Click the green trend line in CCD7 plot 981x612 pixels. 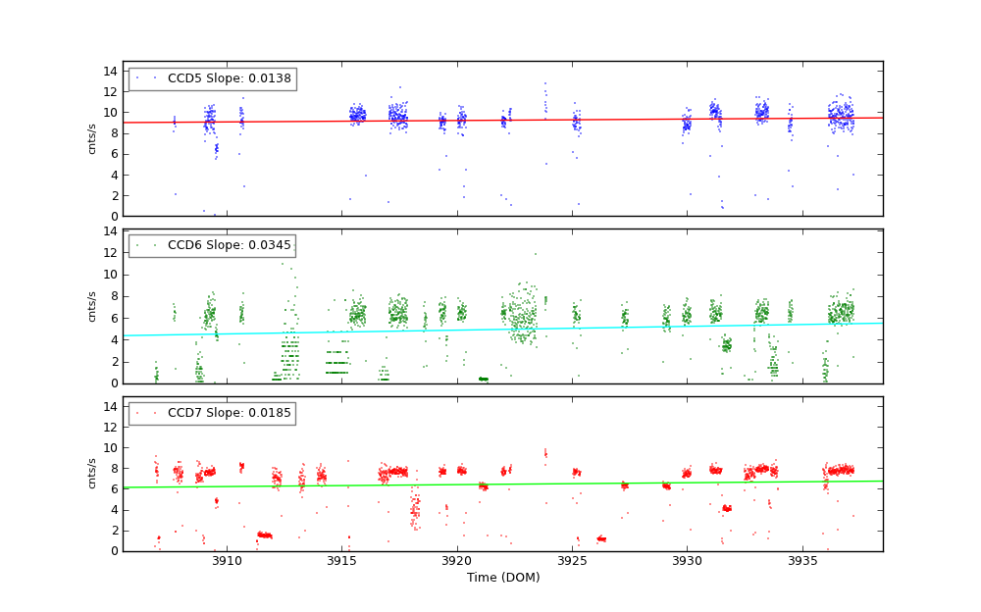pos(589,484)
